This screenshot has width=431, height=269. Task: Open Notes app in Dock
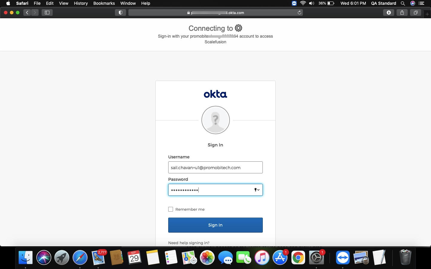point(153,257)
